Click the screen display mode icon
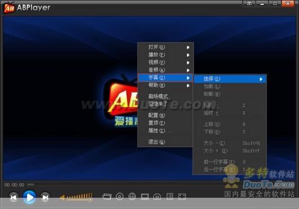Image resolution: width=299 pixels, height=209 pixels. pos(145,197)
